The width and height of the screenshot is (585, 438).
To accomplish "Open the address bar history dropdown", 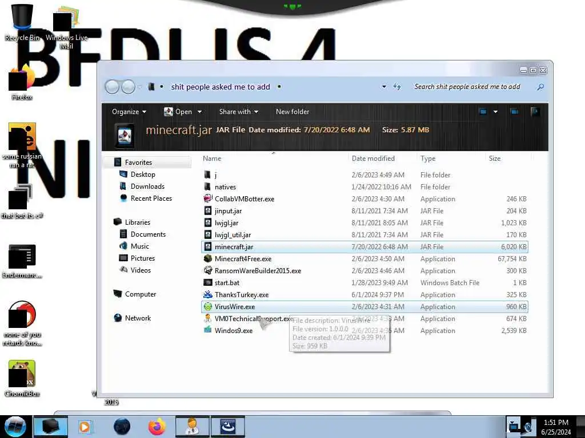I will pyautogui.click(x=384, y=87).
